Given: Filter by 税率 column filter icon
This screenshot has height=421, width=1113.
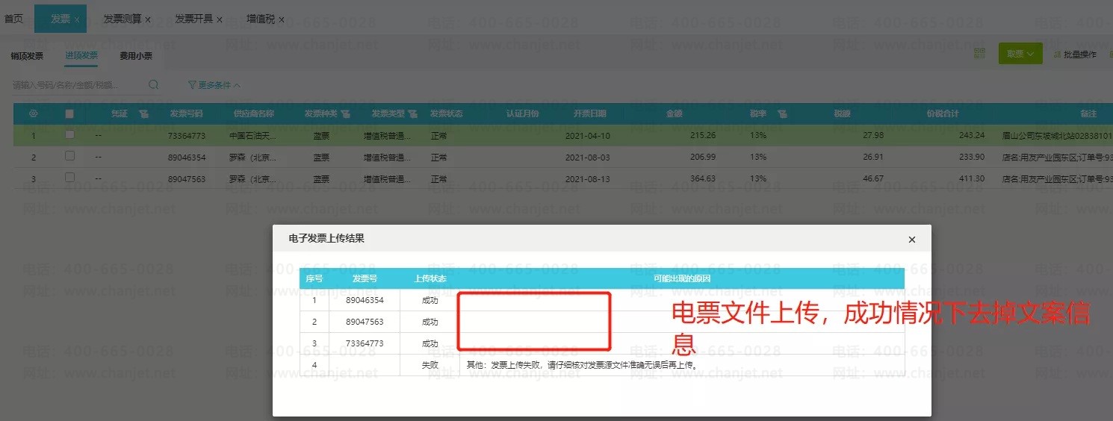Looking at the screenshot, I should [782, 113].
